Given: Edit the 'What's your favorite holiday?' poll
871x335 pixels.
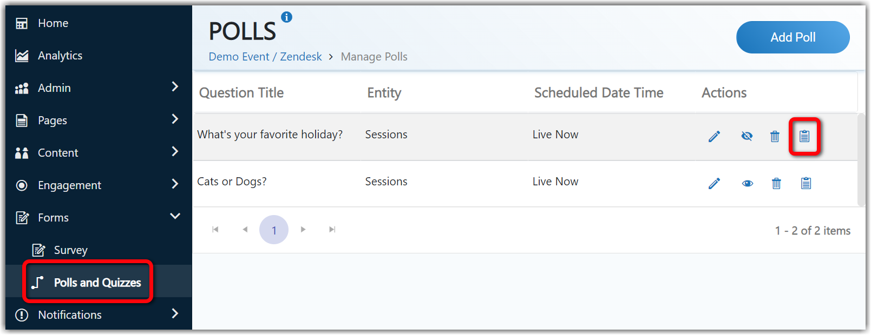Looking at the screenshot, I should tap(714, 136).
